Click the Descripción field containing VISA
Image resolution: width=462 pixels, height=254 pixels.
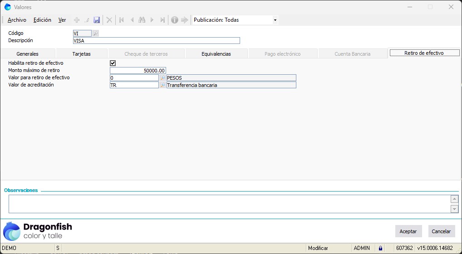(156, 41)
